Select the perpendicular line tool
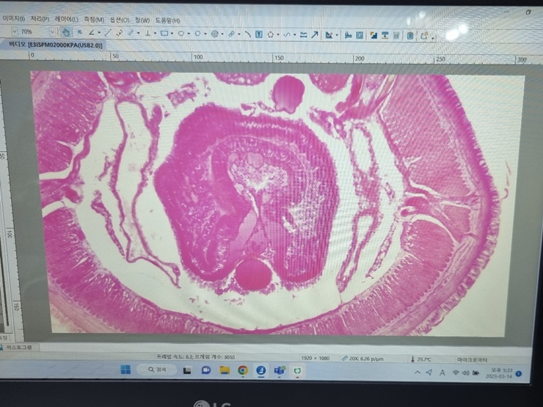 pyautogui.click(x=148, y=33)
